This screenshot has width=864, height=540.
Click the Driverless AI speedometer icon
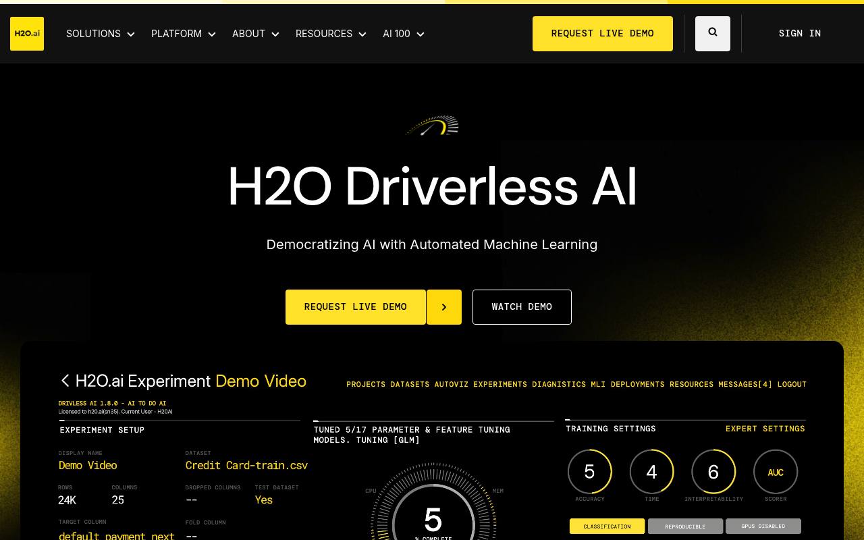coord(432,125)
